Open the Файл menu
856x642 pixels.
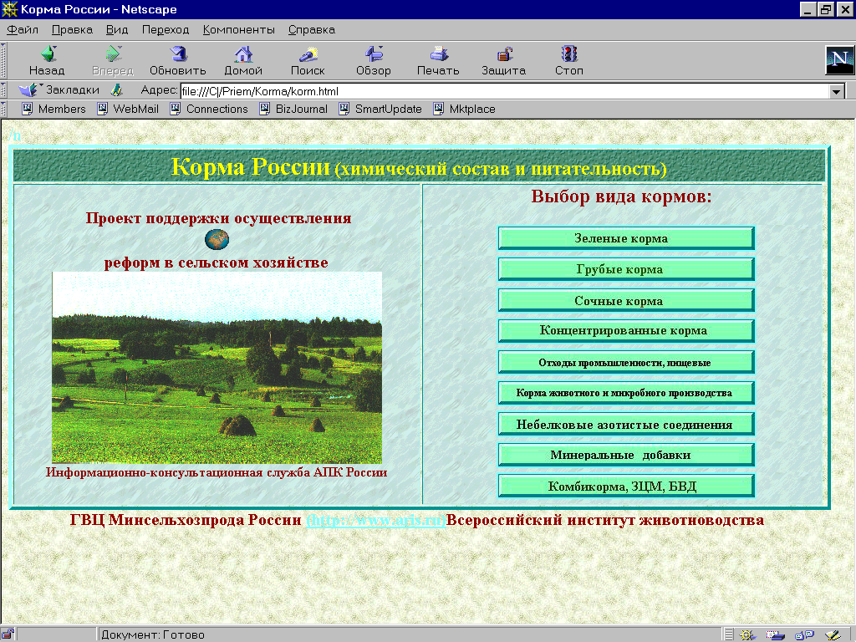coord(23,29)
